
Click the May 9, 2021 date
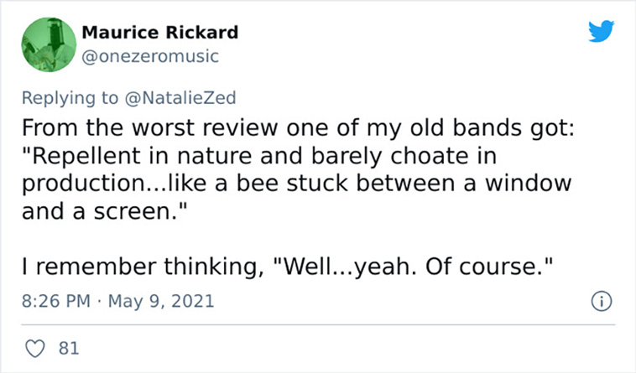click(161, 301)
